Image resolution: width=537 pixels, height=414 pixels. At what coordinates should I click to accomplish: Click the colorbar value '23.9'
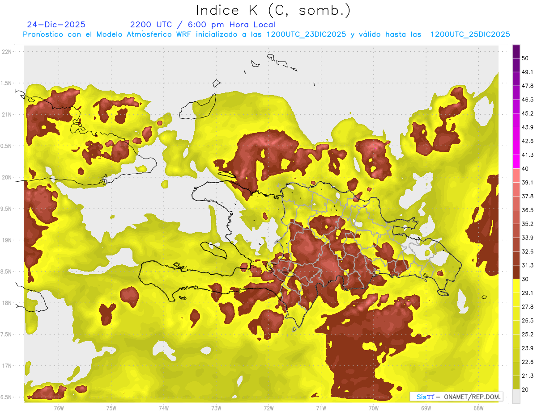coord(527,348)
